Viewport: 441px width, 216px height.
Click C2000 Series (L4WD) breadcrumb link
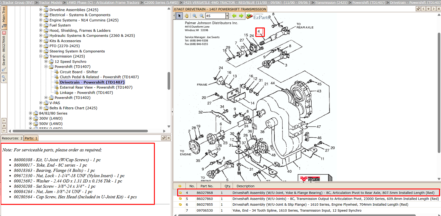click(x=161, y=2)
